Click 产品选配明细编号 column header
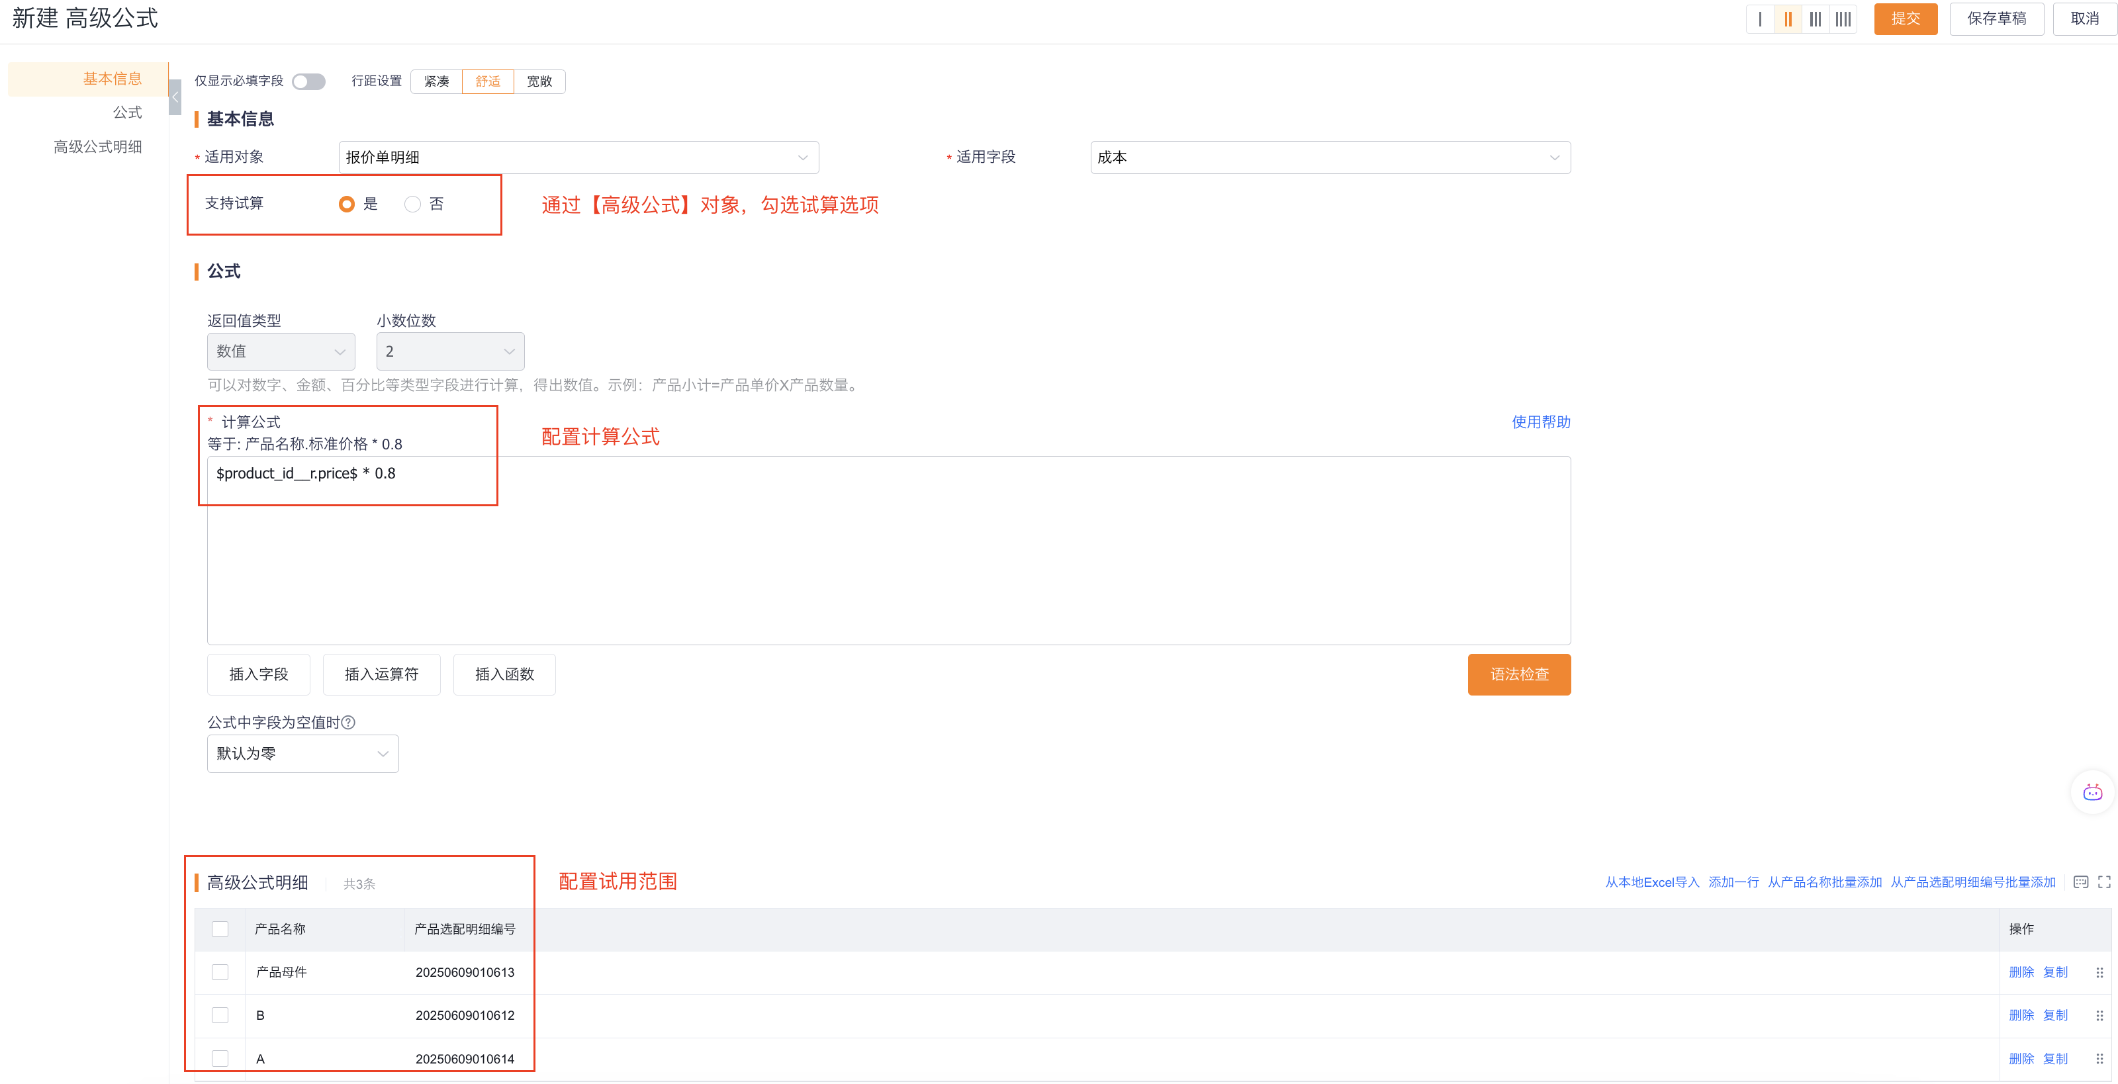 [x=465, y=928]
